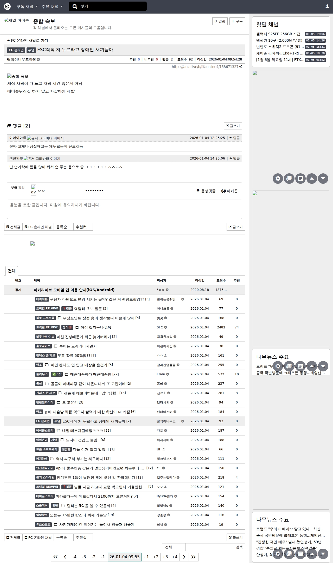Jump to +4 page

click(x=175, y=557)
